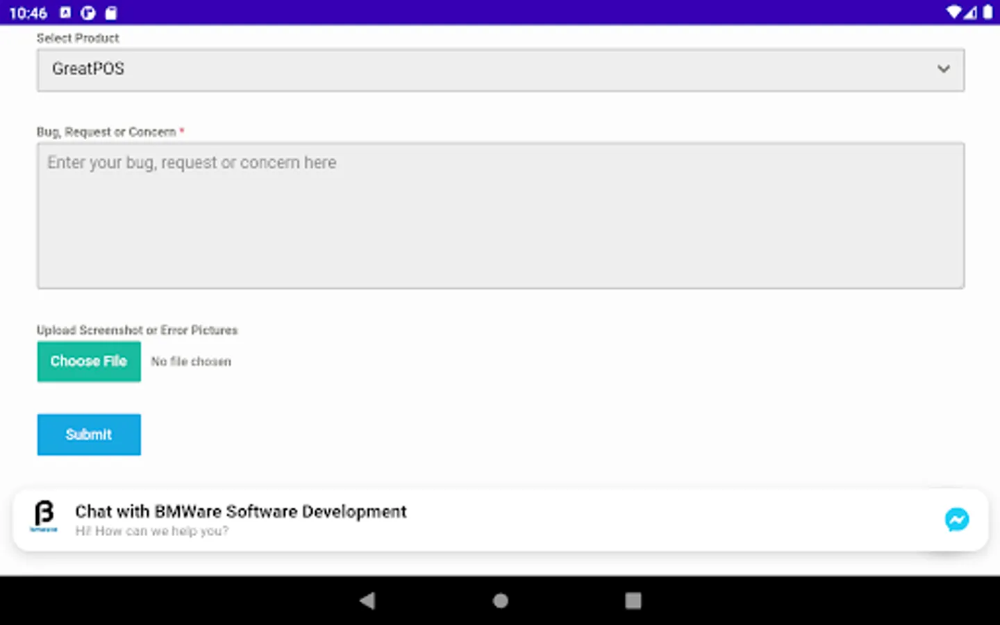
Task: Open the Select Product dropdown showing GreatPOS
Action: (500, 69)
